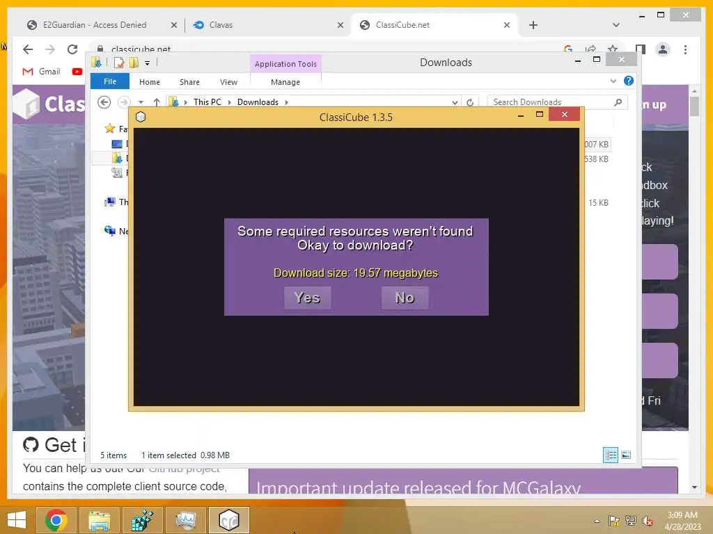The height and width of the screenshot is (534, 713).
Task: Click Downloads in the address breadcrumb
Action: pyautogui.click(x=258, y=102)
